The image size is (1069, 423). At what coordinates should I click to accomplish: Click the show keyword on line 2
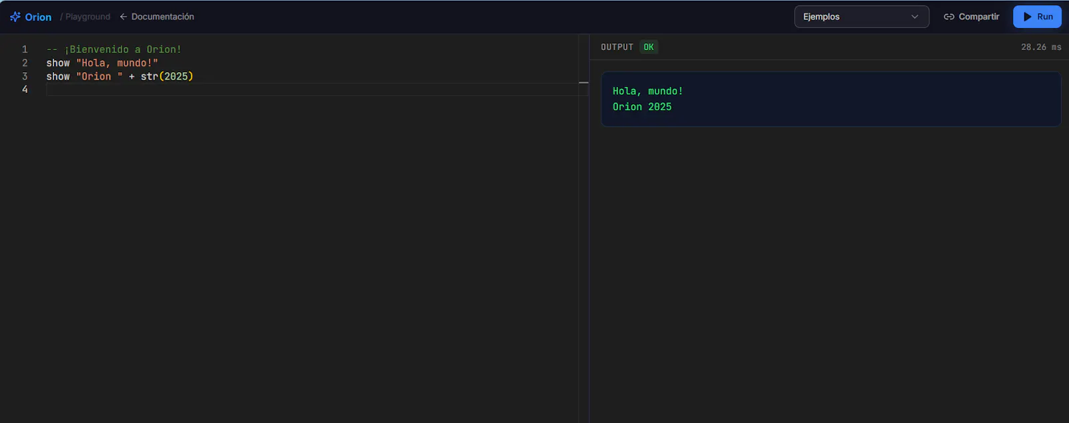(58, 63)
